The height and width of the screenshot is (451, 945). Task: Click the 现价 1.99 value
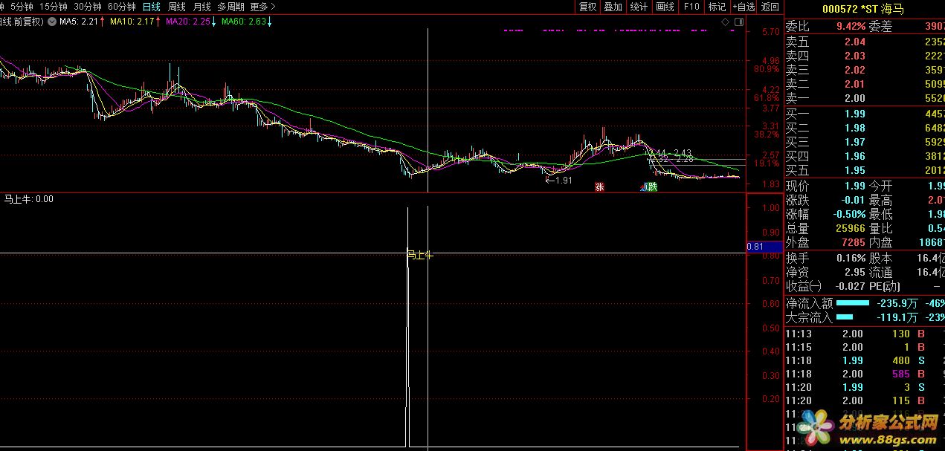(x=855, y=186)
